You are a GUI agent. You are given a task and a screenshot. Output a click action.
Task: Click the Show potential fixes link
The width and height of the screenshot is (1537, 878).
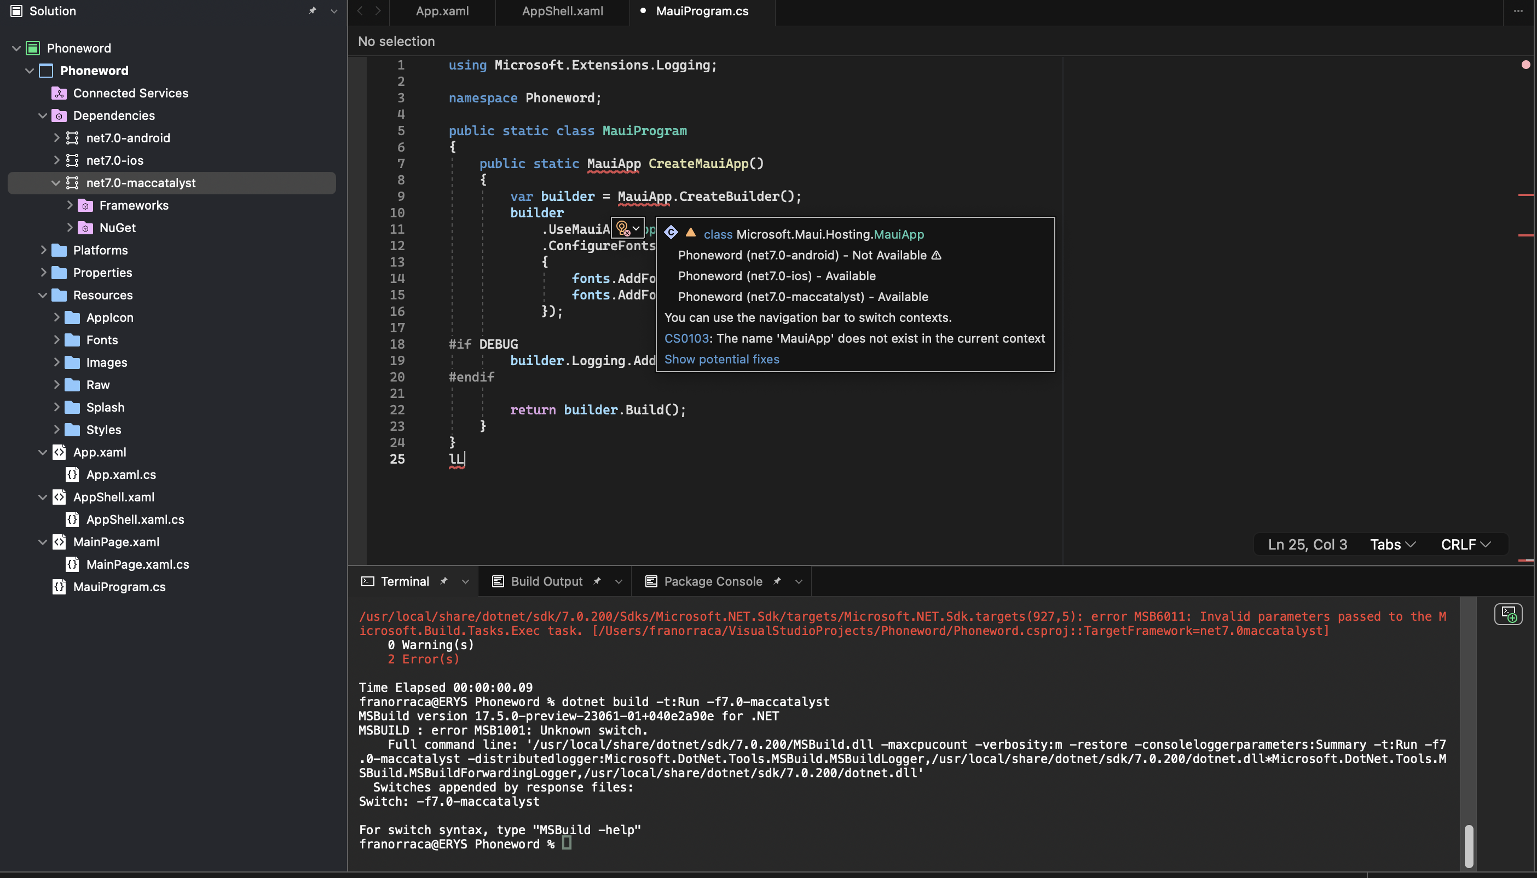[x=722, y=359]
